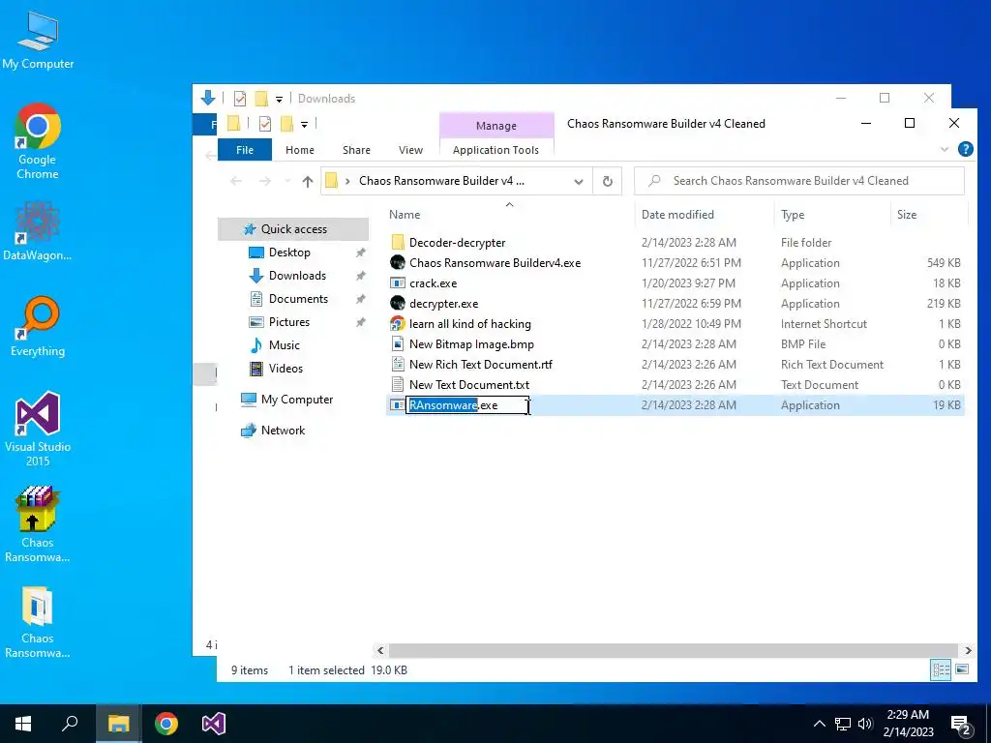This screenshot has width=991, height=743.
Task: Switch to the Share ribbon tab
Action: (x=356, y=150)
